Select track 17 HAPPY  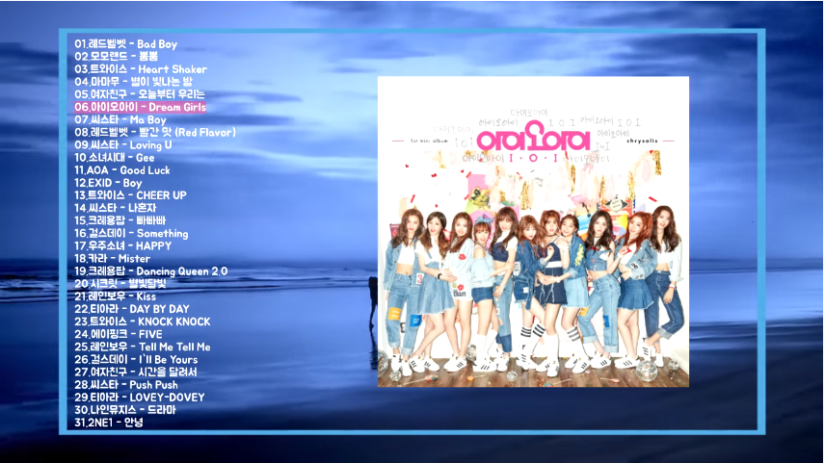(x=122, y=245)
